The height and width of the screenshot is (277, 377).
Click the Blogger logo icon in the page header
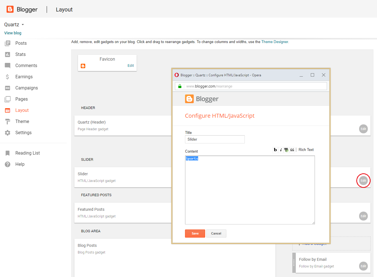[x=10, y=9]
